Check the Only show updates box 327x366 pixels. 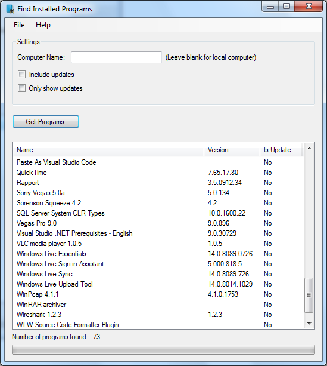[21, 88]
